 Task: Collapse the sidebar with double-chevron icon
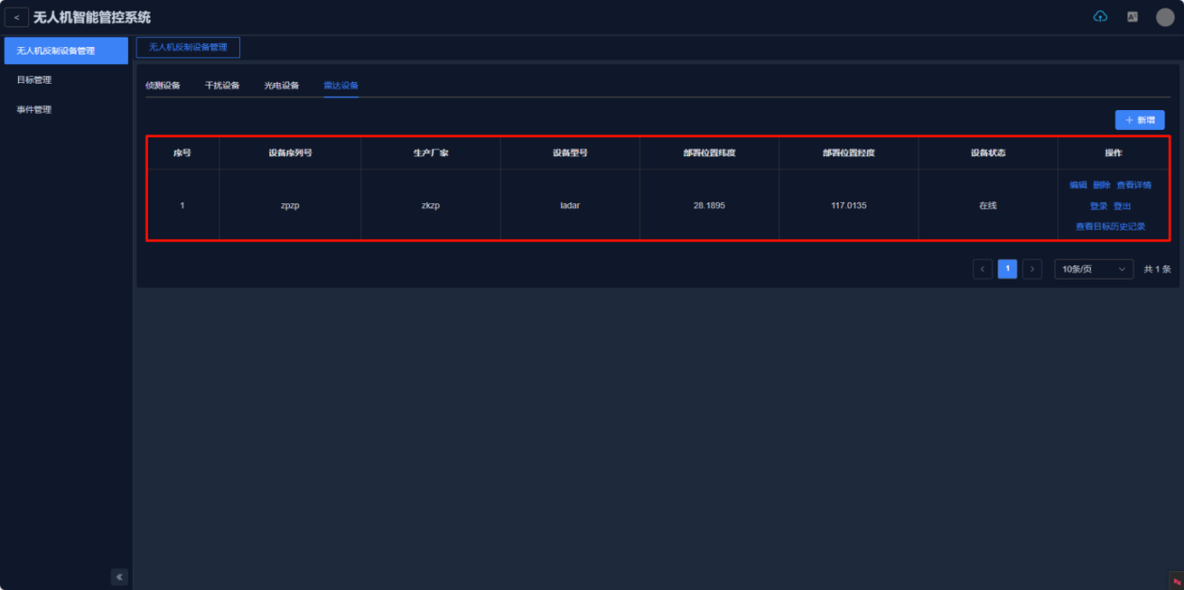(x=120, y=577)
